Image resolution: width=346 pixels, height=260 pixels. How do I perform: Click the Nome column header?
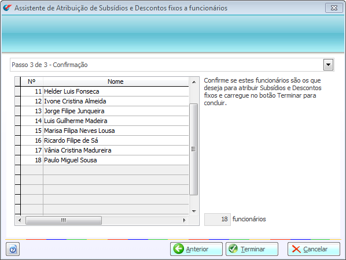pos(116,81)
